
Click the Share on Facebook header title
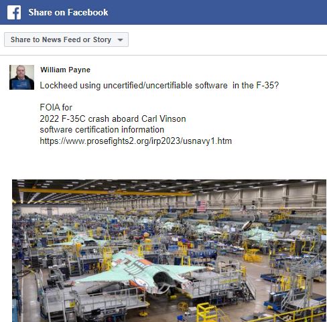pos(68,12)
